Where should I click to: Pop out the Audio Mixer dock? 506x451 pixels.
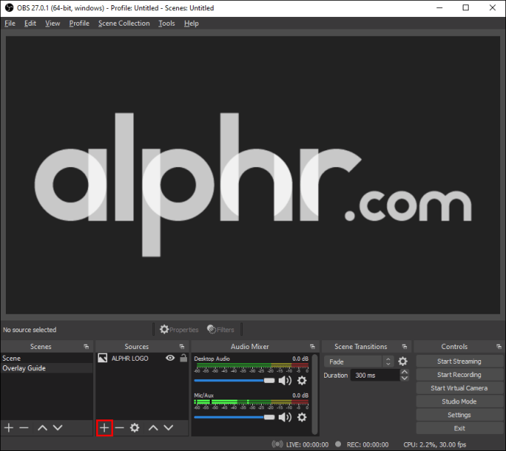coord(312,346)
